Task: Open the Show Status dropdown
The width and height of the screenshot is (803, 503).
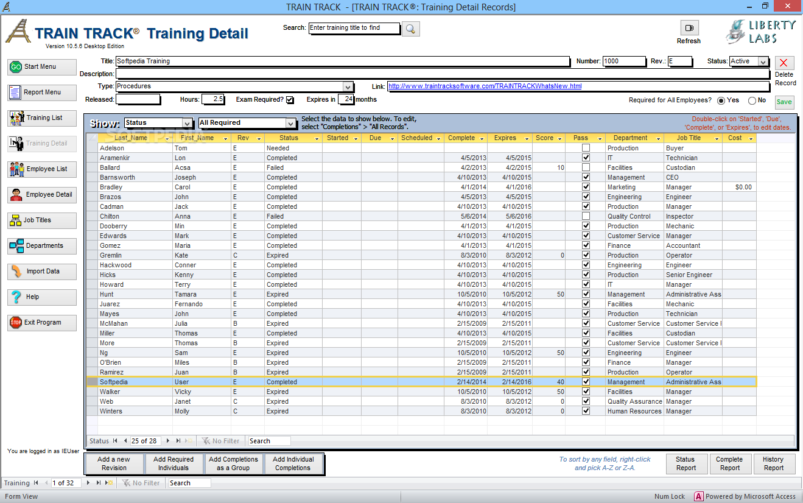Action: pyautogui.click(x=188, y=123)
